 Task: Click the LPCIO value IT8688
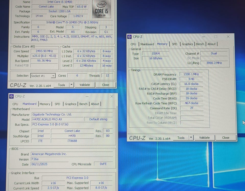(72, 141)
